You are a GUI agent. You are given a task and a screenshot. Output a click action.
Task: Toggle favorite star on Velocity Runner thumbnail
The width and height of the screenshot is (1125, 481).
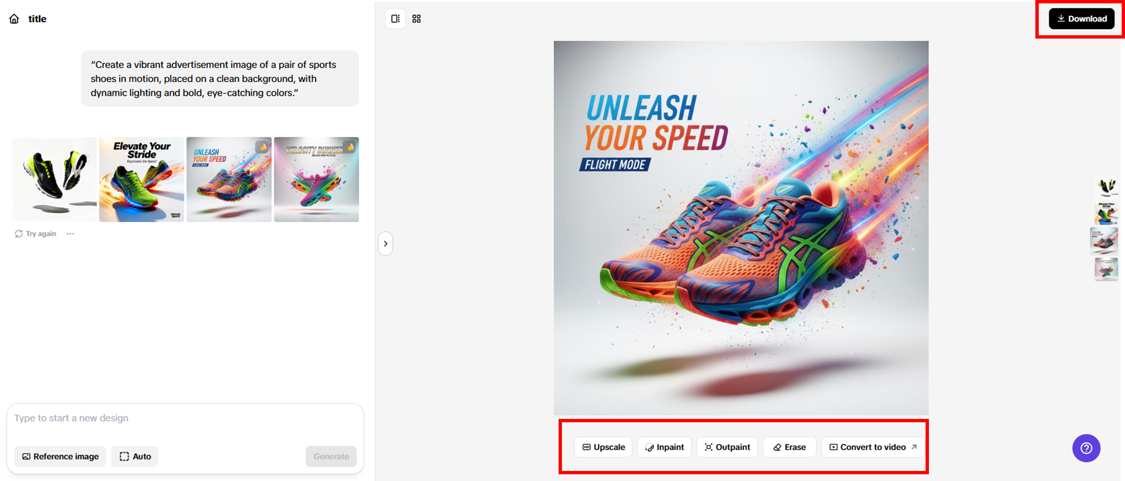click(351, 147)
